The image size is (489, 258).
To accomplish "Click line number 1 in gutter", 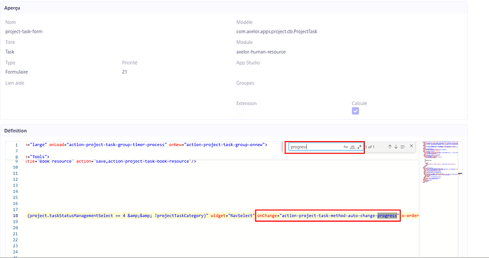I will [16, 145].
